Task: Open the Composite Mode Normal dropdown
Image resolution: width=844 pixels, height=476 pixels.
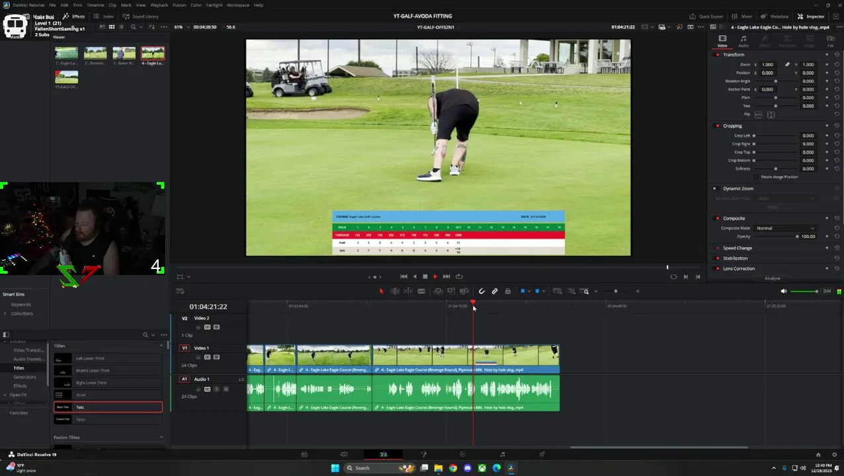Action: (785, 228)
